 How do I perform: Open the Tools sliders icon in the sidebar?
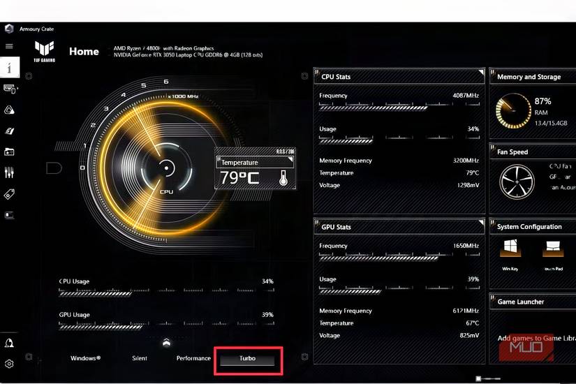click(x=9, y=172)
